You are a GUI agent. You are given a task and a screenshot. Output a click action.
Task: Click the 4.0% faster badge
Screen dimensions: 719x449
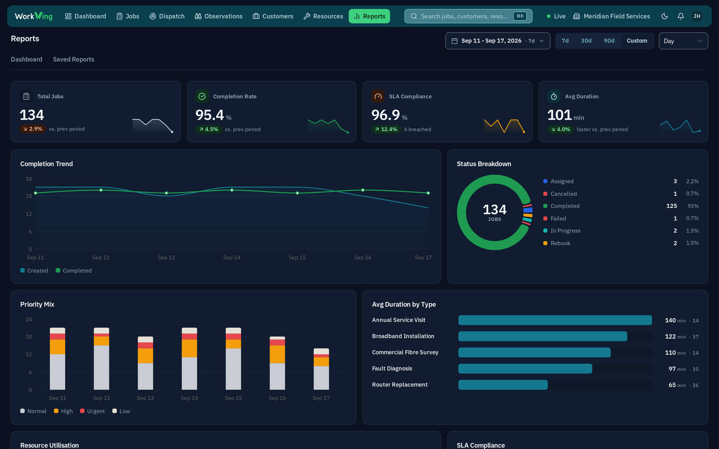560,129
